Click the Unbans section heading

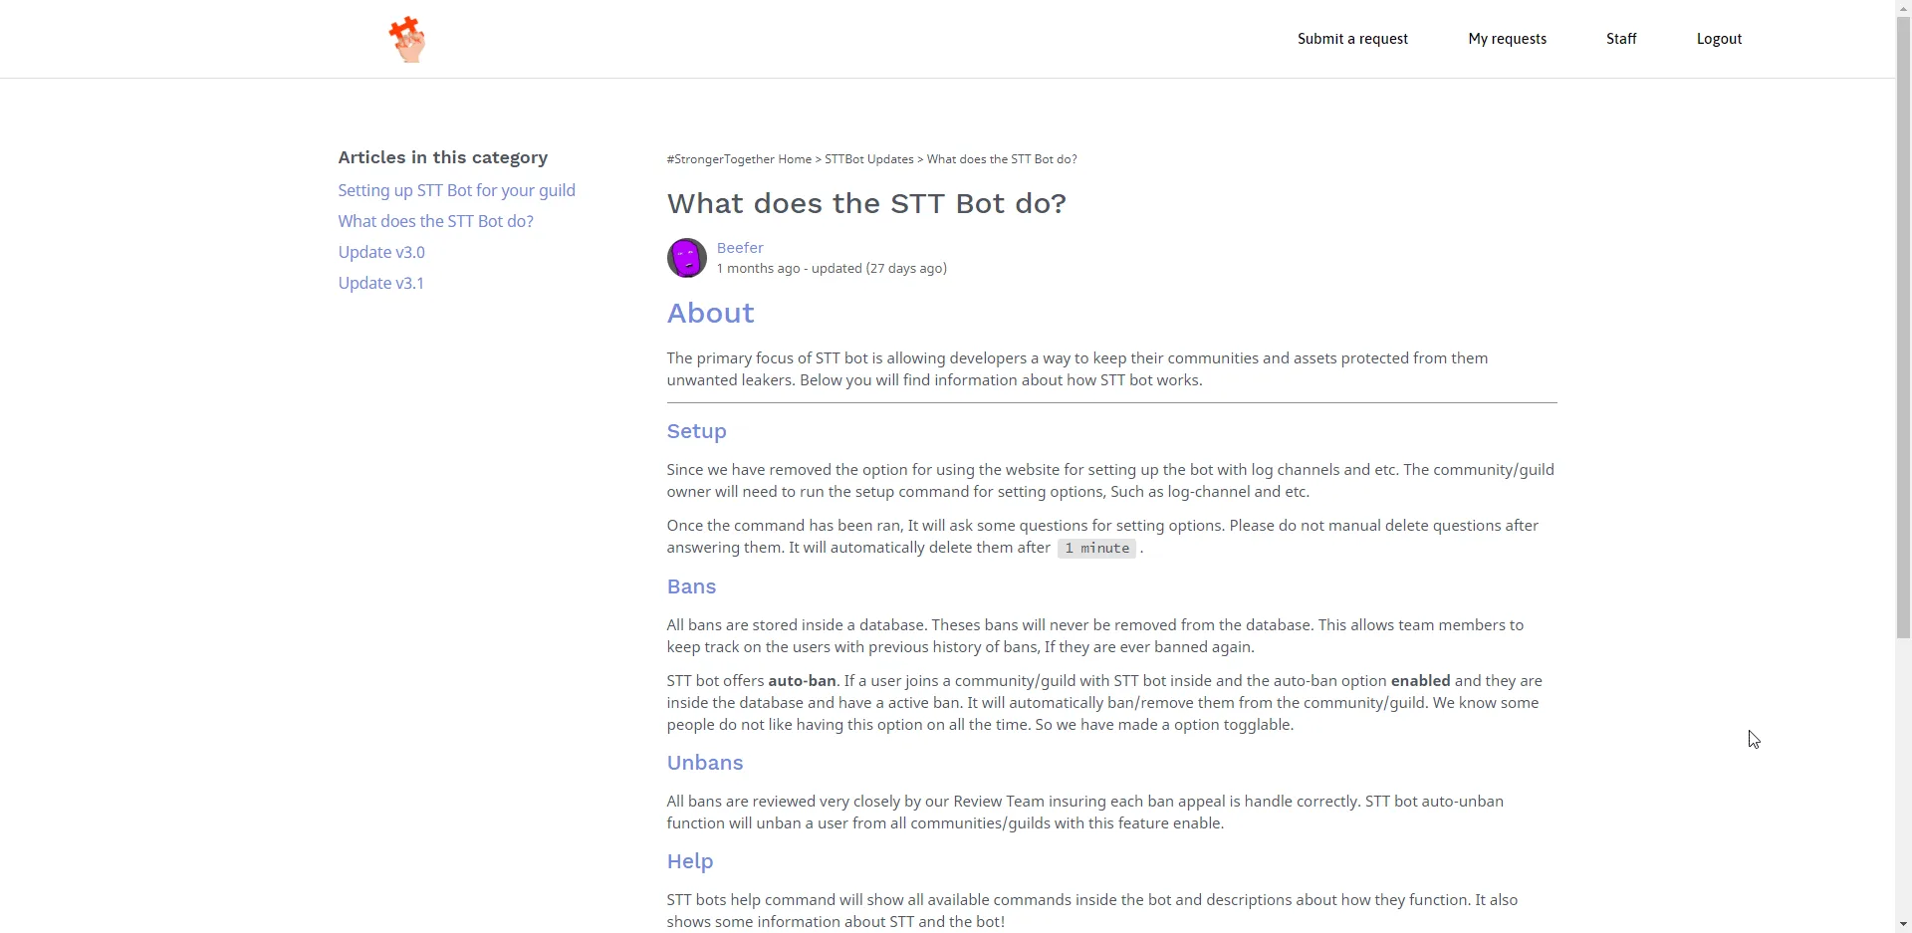click(x=704, y=763)
